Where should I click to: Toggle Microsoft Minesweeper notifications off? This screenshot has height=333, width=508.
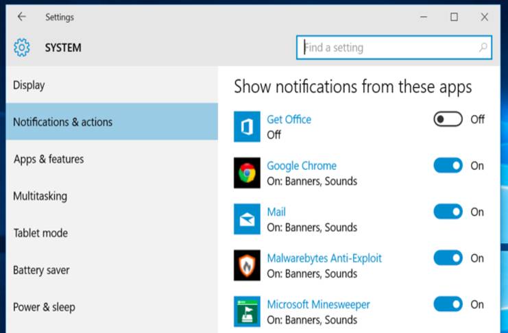pyautogui.click(x=448, y=304)
